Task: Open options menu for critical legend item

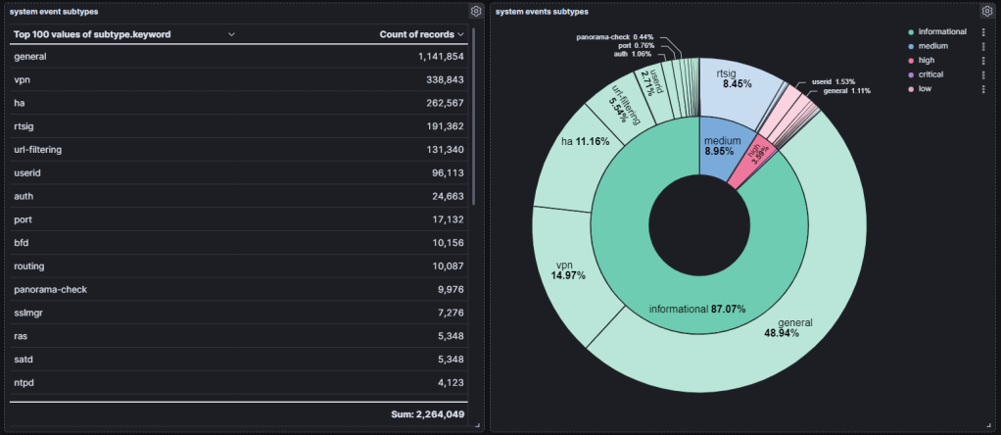Action: pyautogui.click(x=983, y=74)
